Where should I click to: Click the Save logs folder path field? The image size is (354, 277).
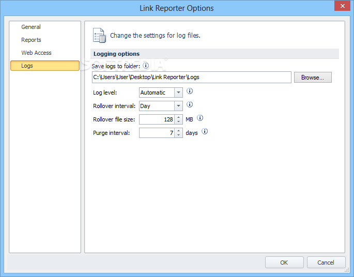(192, 77)
